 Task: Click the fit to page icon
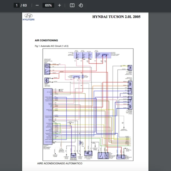click(x=72, y=5)
